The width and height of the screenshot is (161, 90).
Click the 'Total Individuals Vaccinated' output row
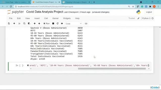click(x=56, y=56)
